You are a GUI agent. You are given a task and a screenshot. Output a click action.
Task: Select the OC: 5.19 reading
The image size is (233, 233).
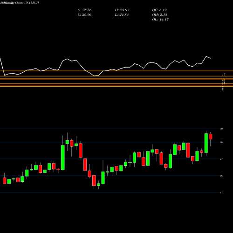[159, 10]
